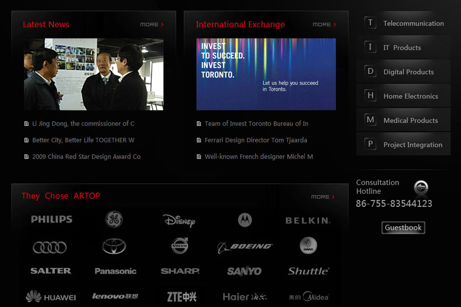Click the Huawei logo
Viewport: 461px width, 307px height.
coord(51,297)
